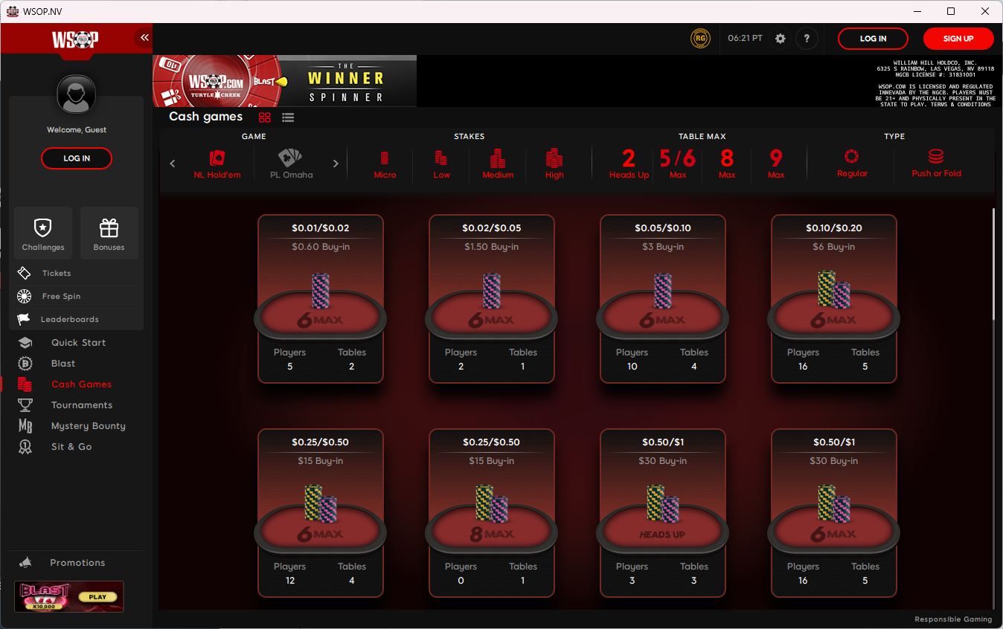The width and height of the screenshot is (1003, 629).
Task: Toggle the Medium stakes filter
Action: [x=498, y=164]
